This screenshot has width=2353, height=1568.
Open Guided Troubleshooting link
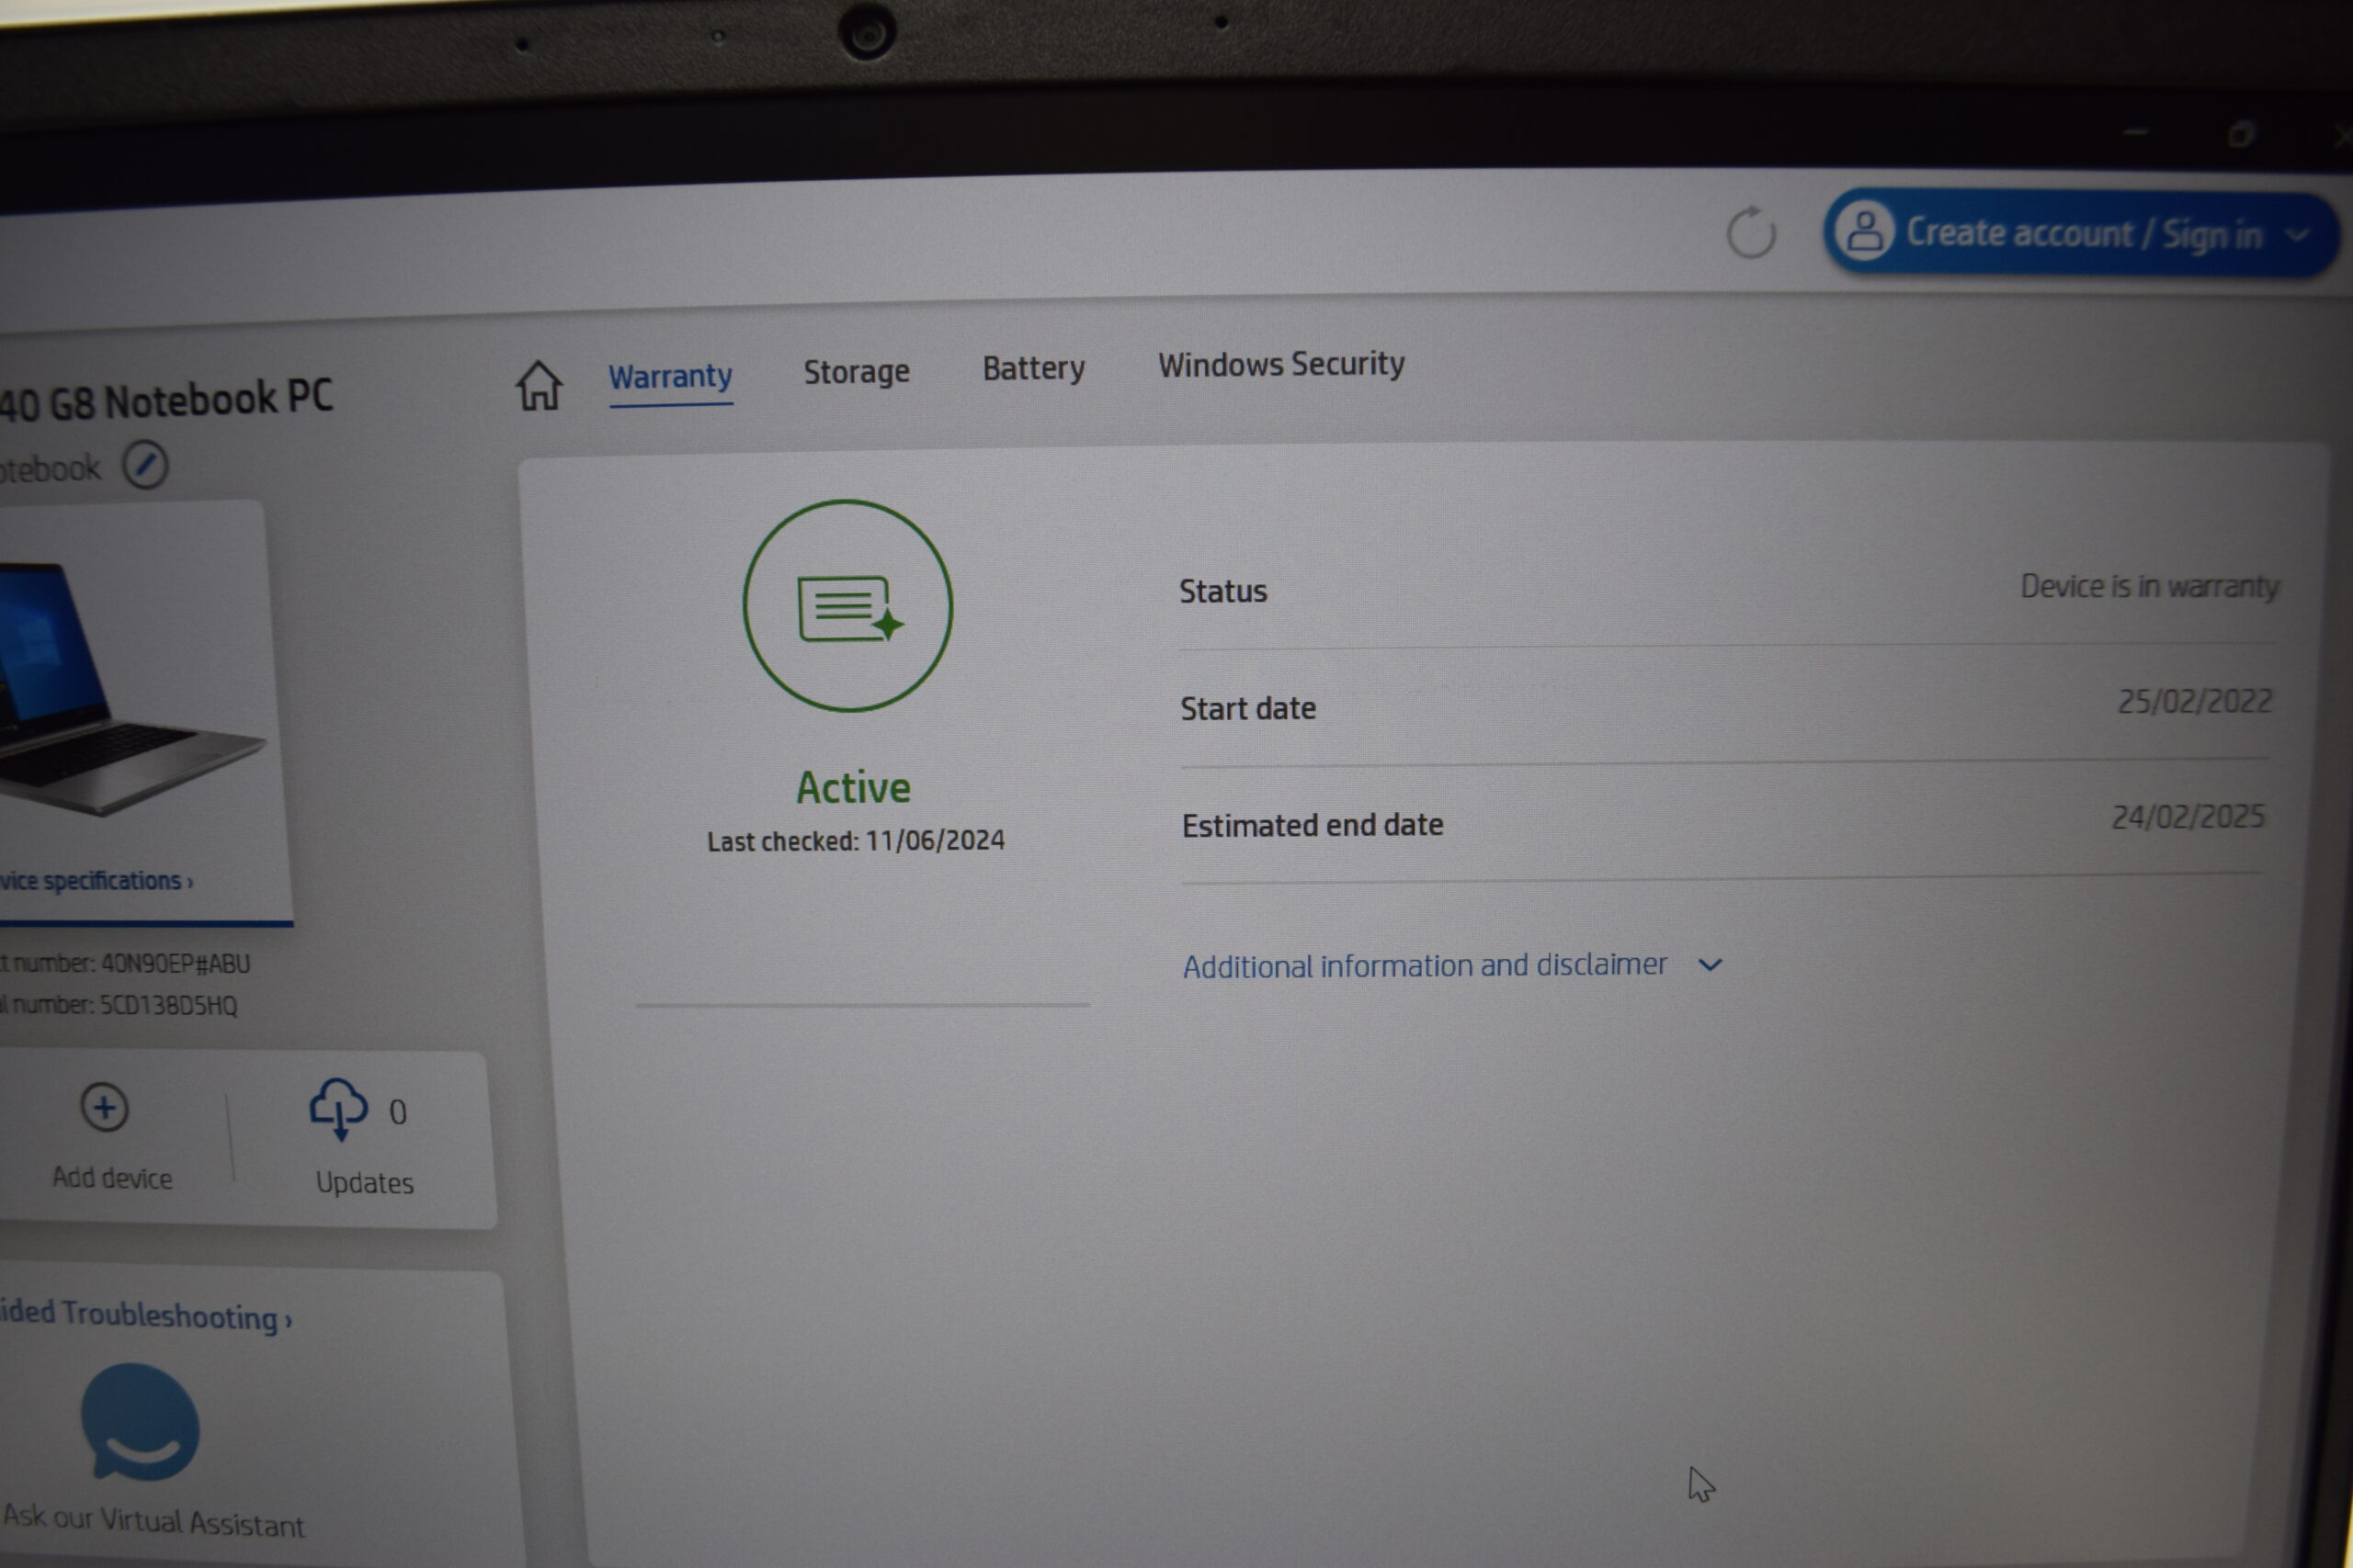click(146, 1316)
